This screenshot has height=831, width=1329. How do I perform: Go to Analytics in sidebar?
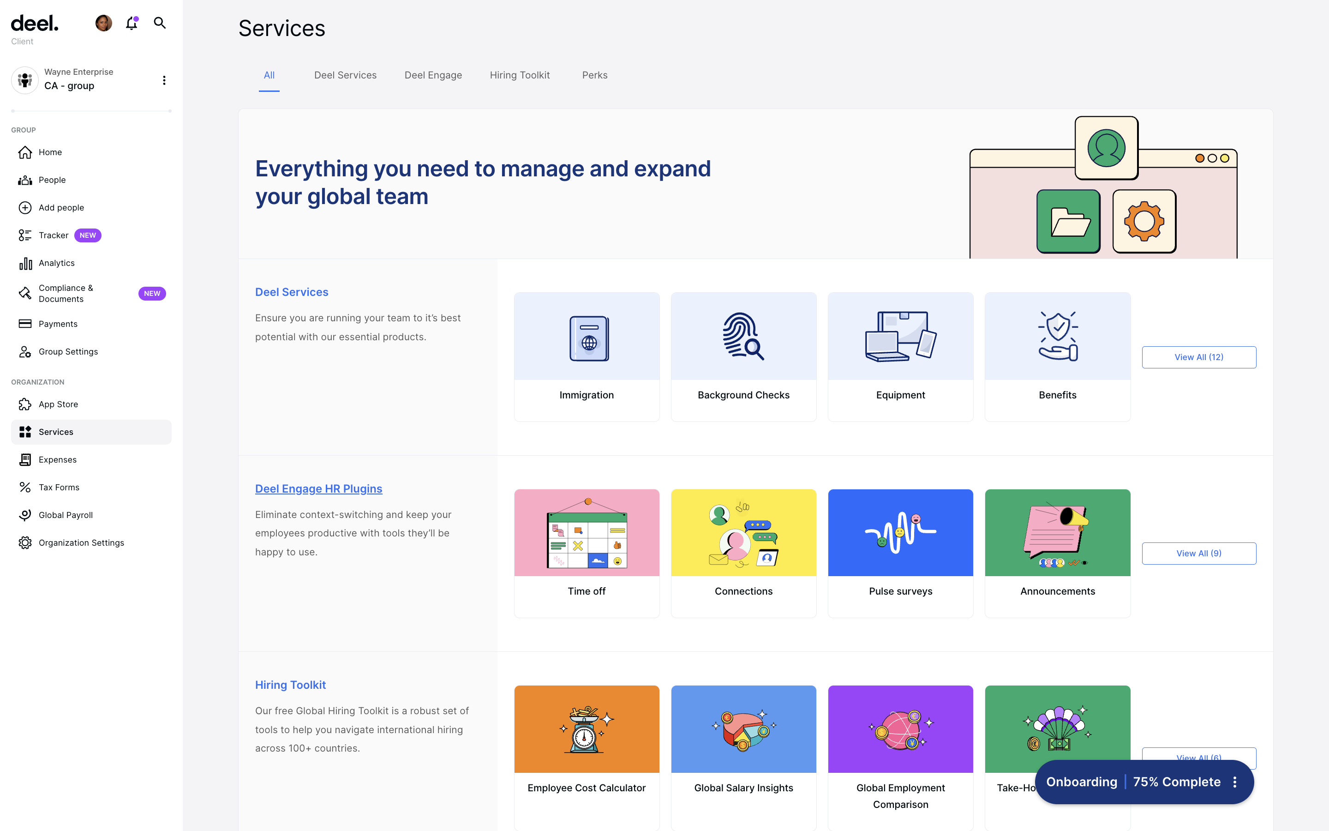[x=57, y=263]
